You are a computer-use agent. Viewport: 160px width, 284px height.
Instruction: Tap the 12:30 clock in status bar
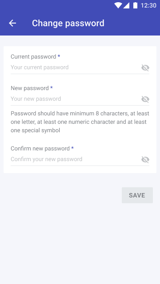coord(148,5)
